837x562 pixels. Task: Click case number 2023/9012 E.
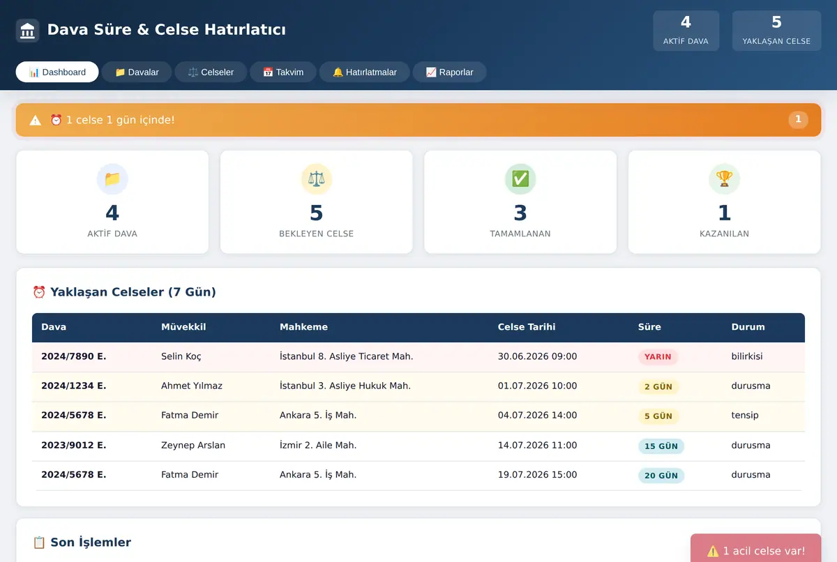point(74,445)
